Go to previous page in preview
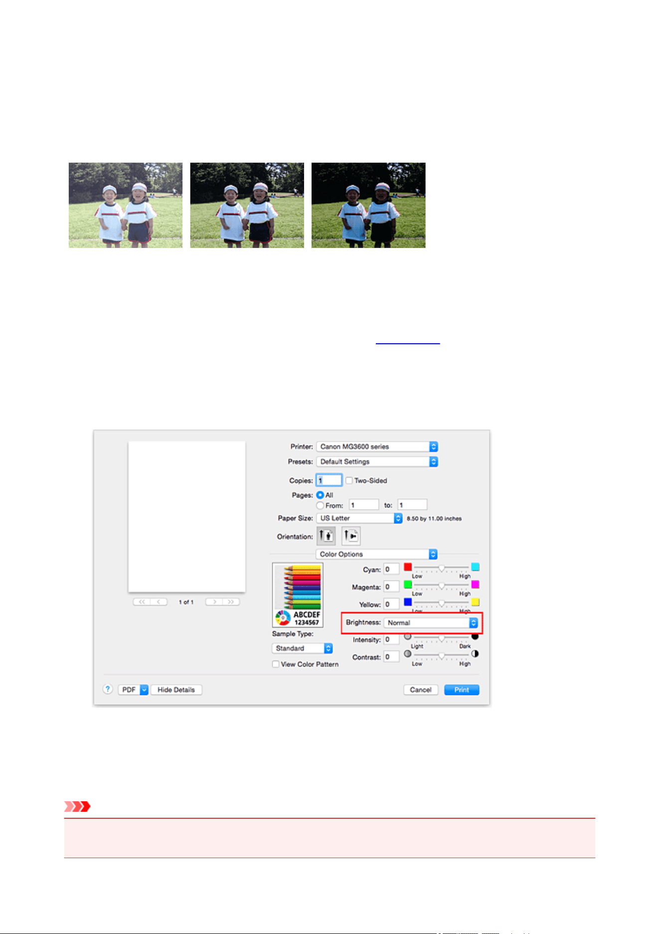 (x=159, y=602)
